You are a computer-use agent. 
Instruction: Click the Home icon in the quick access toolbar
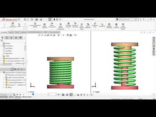(25, 19)
